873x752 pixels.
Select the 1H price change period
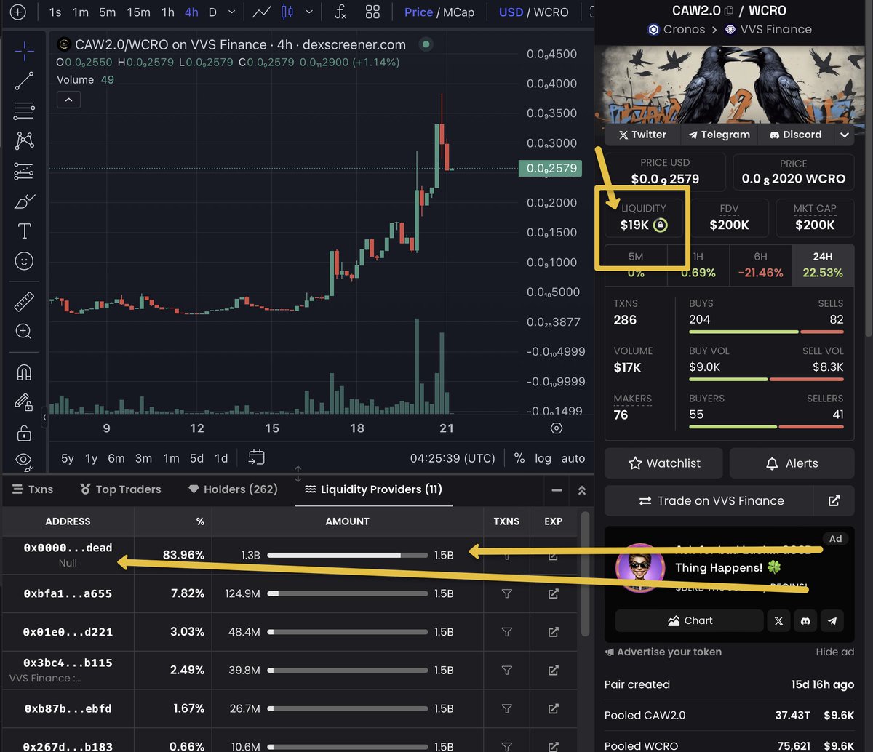coord(698,265)
